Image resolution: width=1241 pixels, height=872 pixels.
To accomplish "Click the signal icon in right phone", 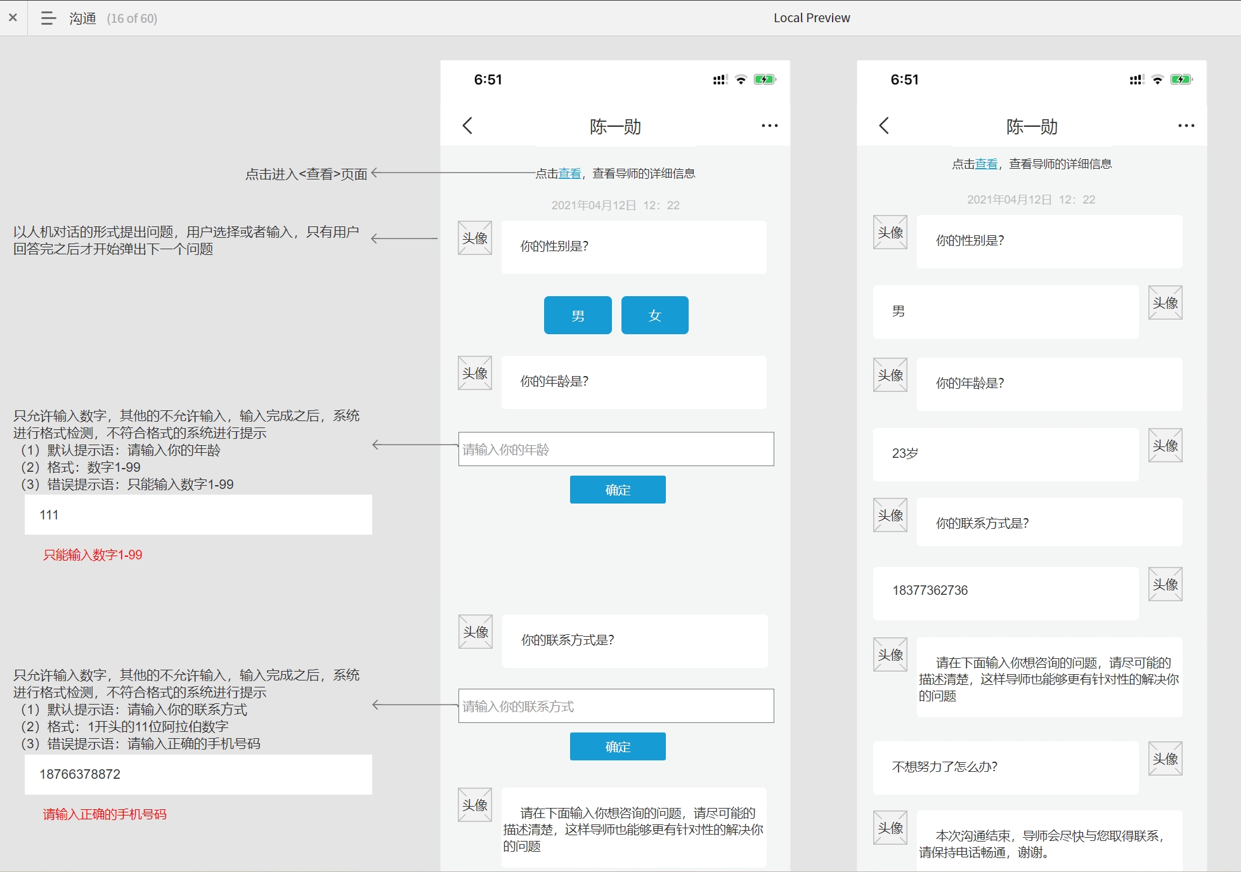I will (1136, 79).
